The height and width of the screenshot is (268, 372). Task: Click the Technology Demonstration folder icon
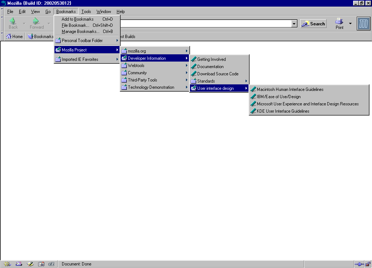coord(124,87)
